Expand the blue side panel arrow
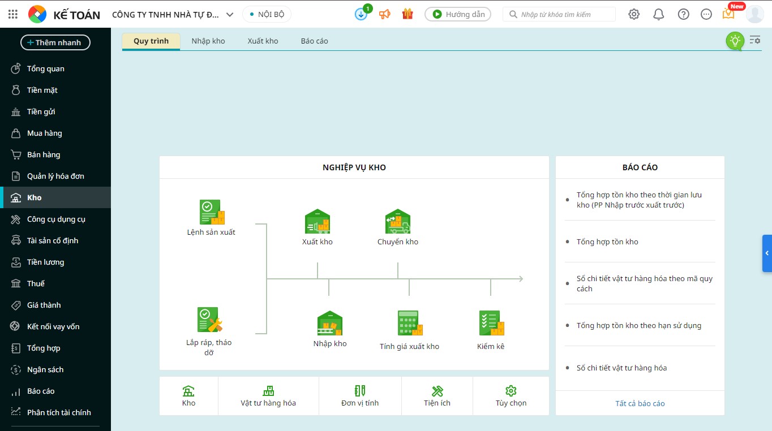 tap(767, 253)
